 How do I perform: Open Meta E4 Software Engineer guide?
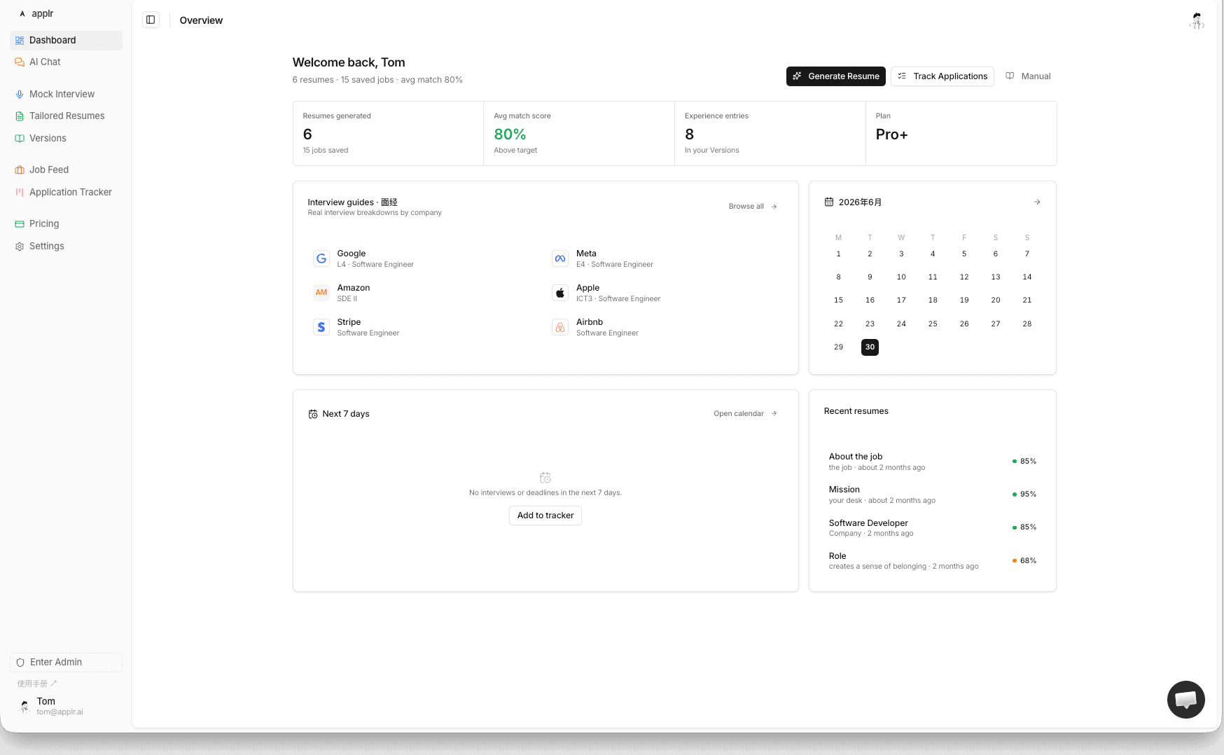[x=665, y=258]
